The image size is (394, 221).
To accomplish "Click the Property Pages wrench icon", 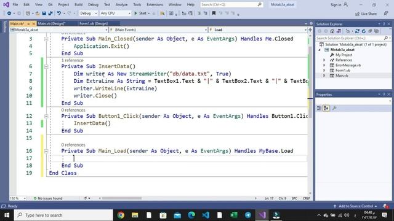I will click(x=334, y=108).
